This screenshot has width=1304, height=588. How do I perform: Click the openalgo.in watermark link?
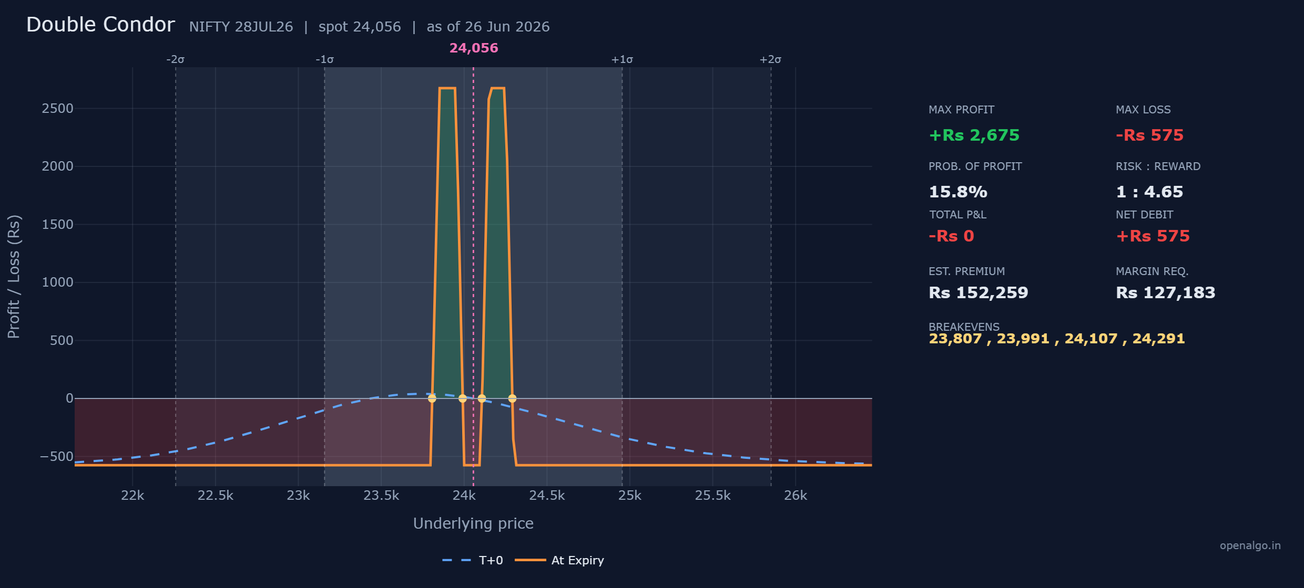point(1250,545)
